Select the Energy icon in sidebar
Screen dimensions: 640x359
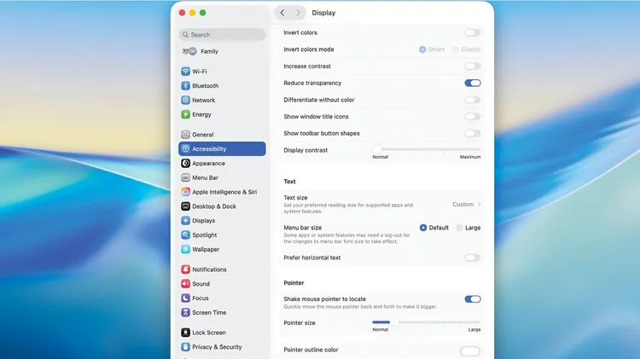[185, 114]
